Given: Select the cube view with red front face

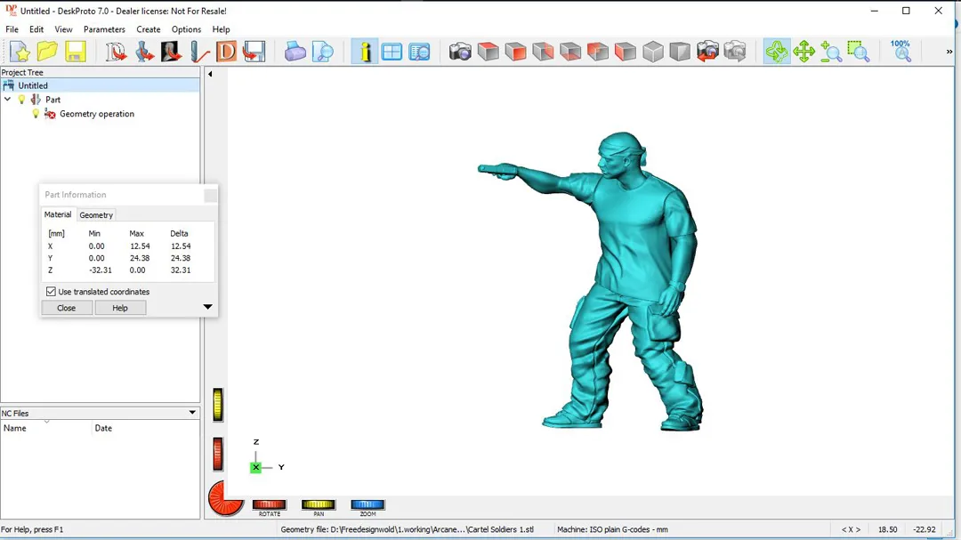Looking at the screenshot, I should (x=515, y=52).
